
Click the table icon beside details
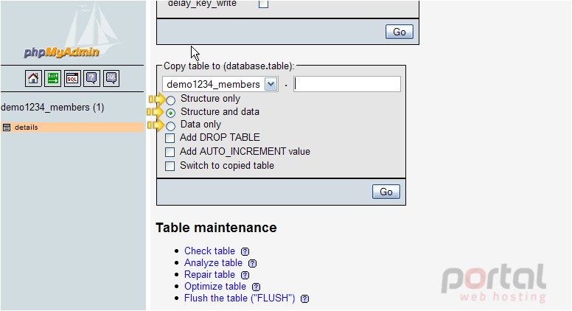coord(6,127)
